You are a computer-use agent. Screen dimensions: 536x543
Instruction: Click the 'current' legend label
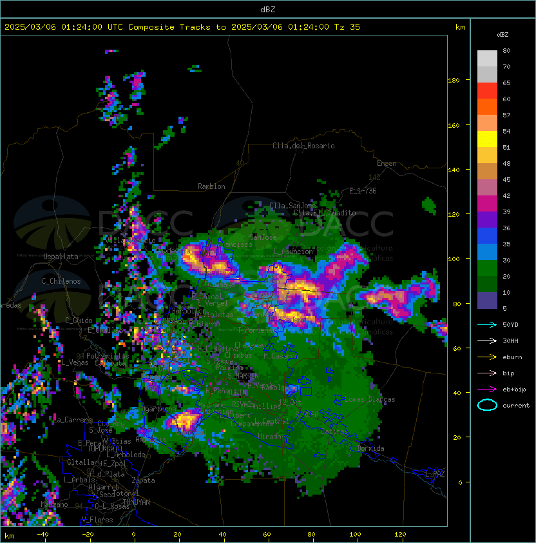(516, 406)
